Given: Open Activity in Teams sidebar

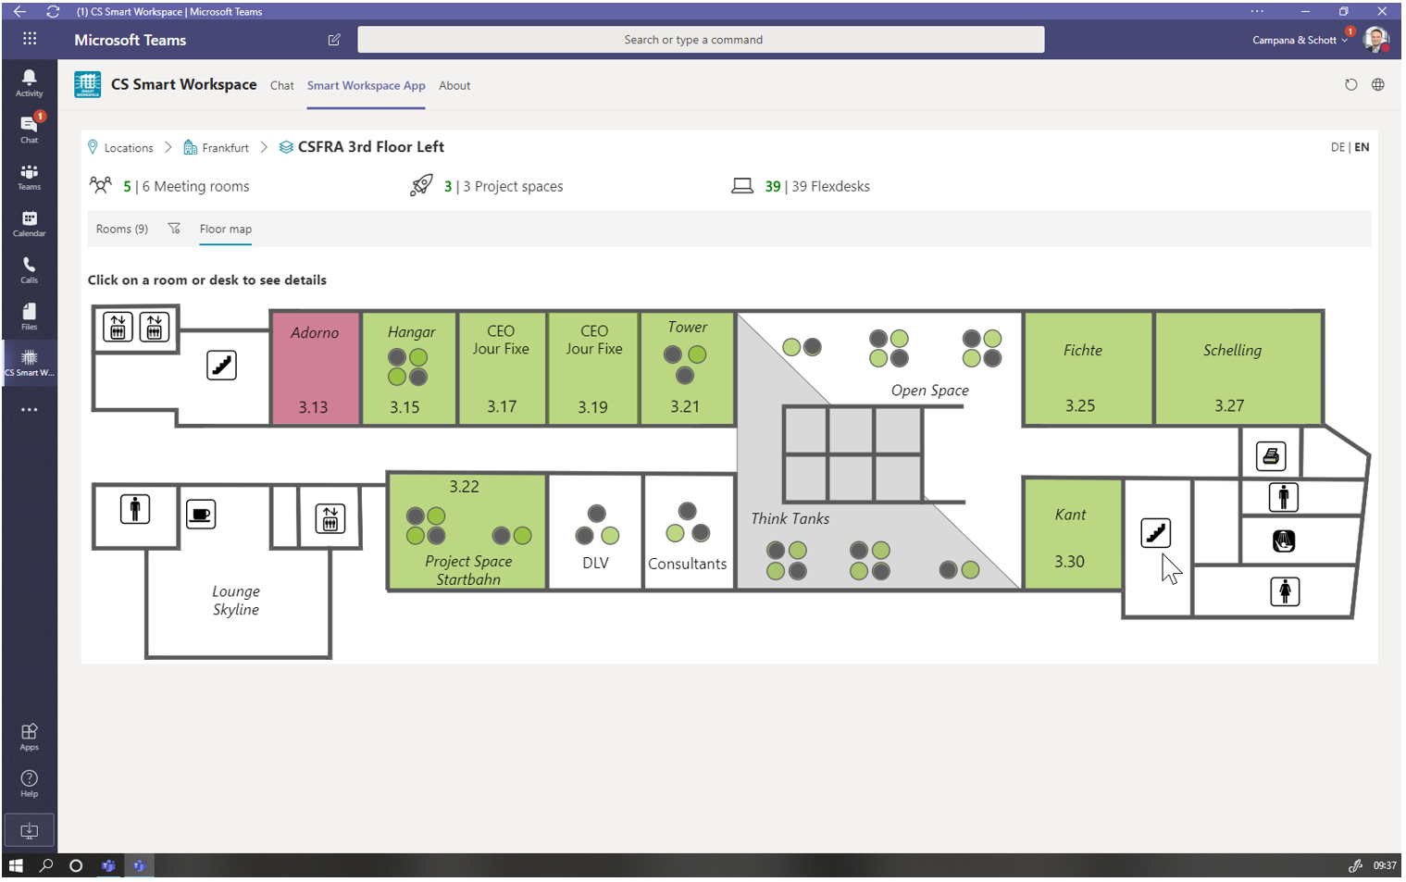Looking at the screenshot, I should click(x=29, y=82).
